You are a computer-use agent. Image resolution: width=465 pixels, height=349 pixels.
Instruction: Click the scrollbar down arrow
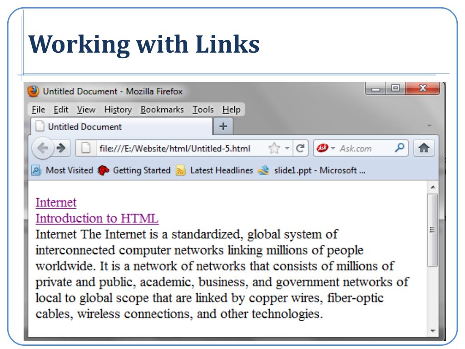(x=433, y=331)
